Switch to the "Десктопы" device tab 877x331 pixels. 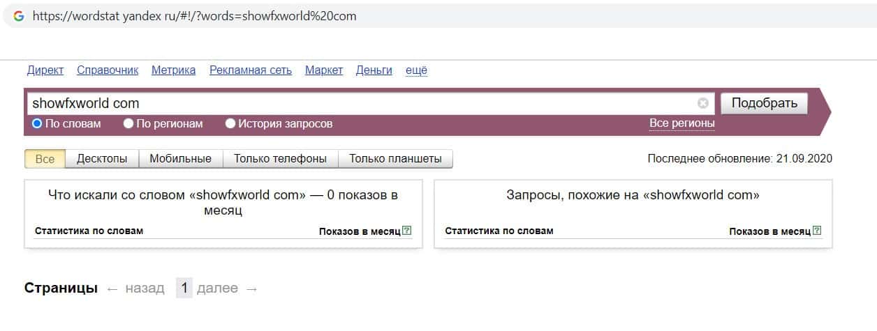coord(102,159)
